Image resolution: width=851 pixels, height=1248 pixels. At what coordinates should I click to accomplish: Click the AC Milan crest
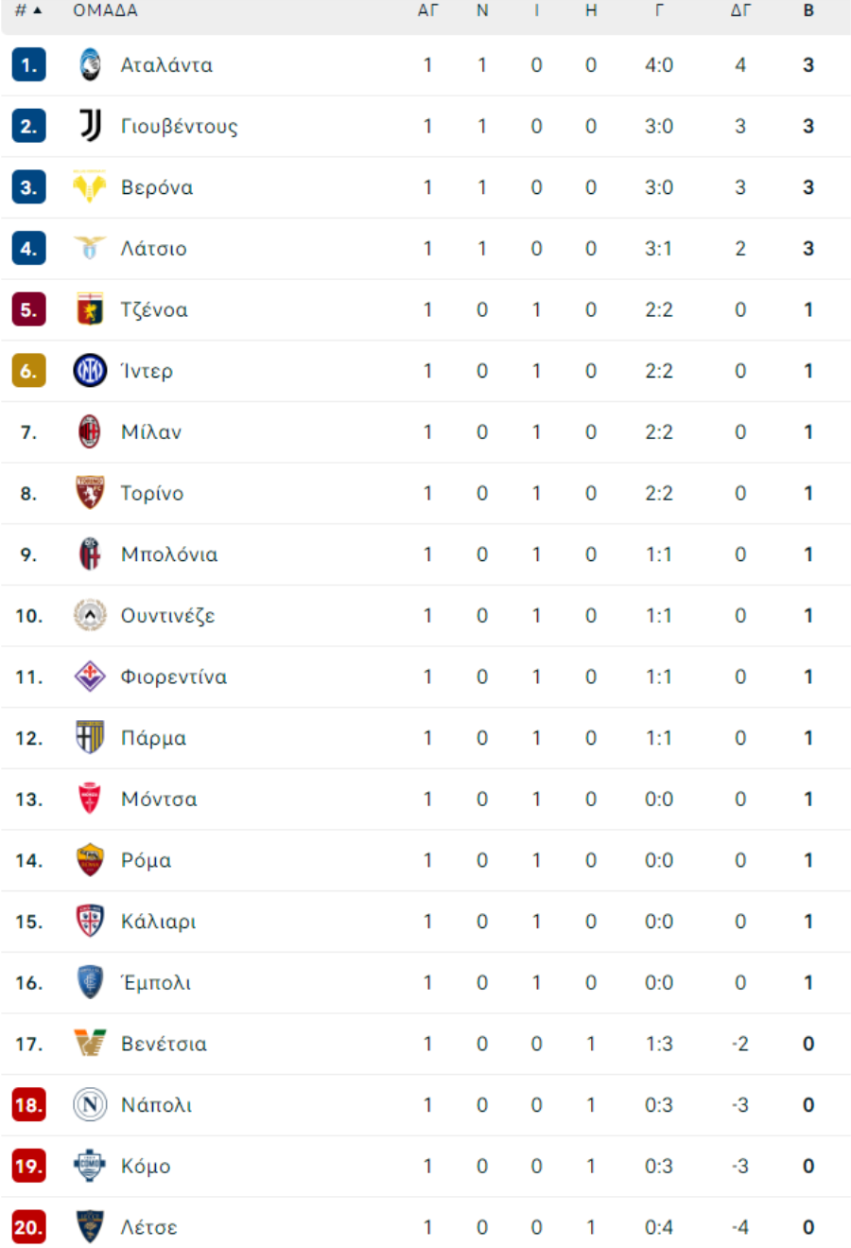pos(90,431)
